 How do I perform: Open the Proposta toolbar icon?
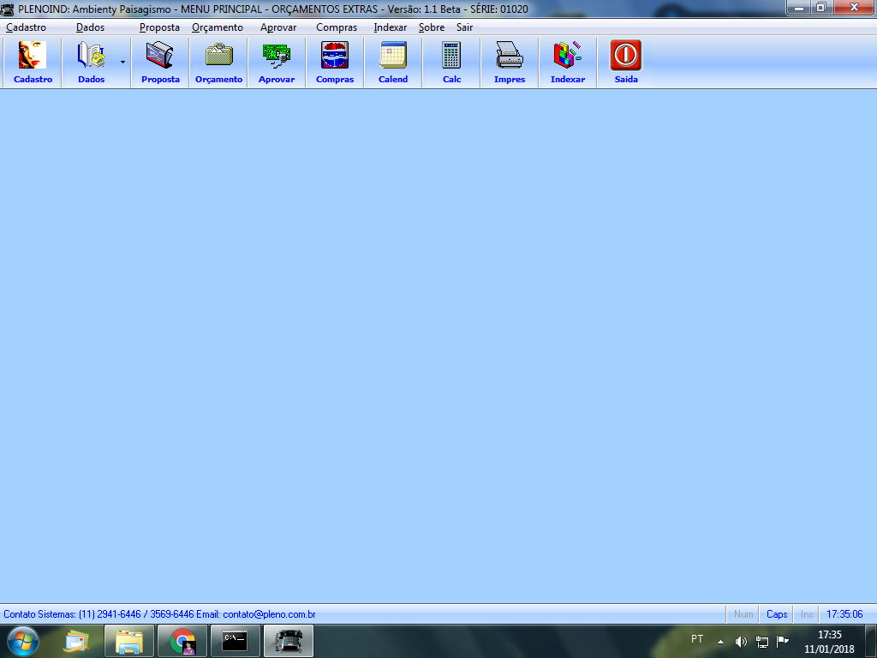(160, 62)
